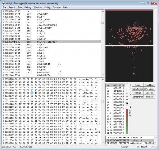Uncheck the t flag checkbox
Viewport: 159px width, 150px height.
127,104
